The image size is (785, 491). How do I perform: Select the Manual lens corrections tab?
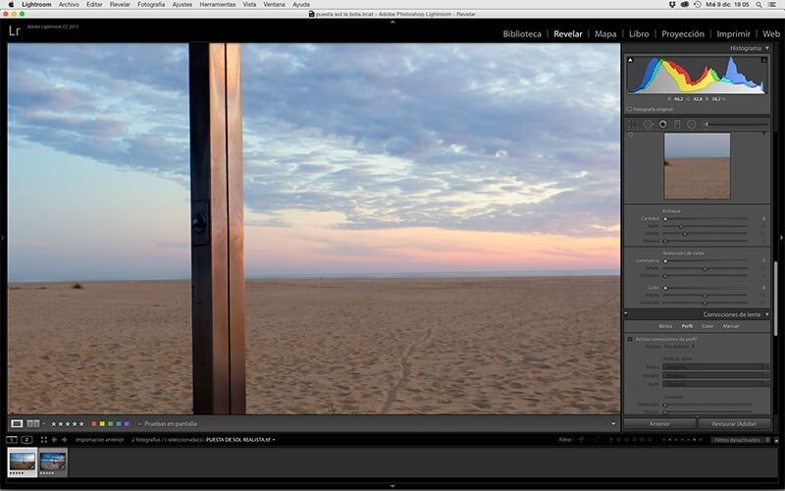[730, 326]
